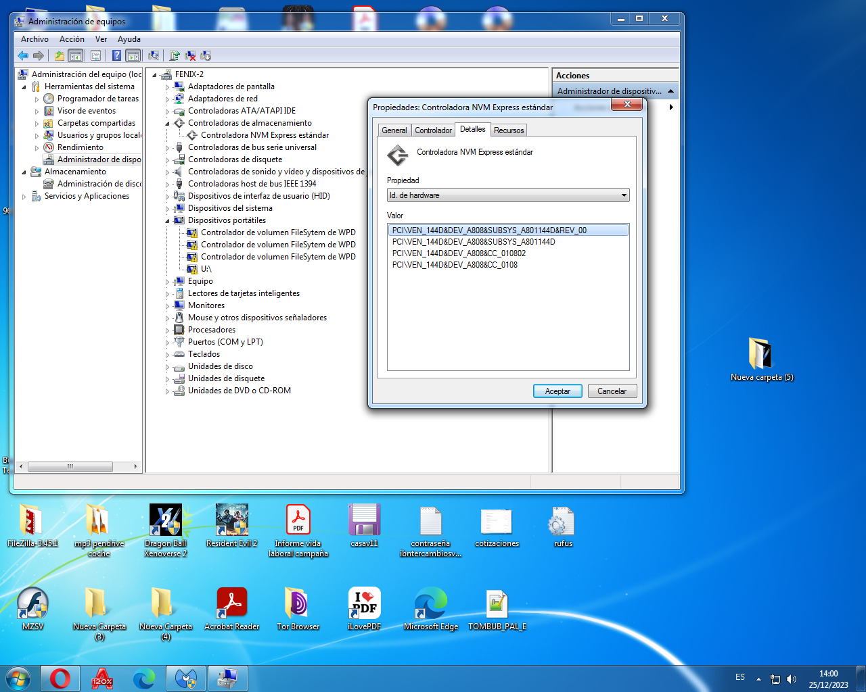
Task: Click the Back arrow in the toolbar
Action: (23, 55)
